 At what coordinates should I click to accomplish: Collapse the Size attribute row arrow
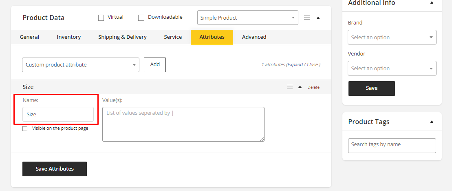coord(300,87)
